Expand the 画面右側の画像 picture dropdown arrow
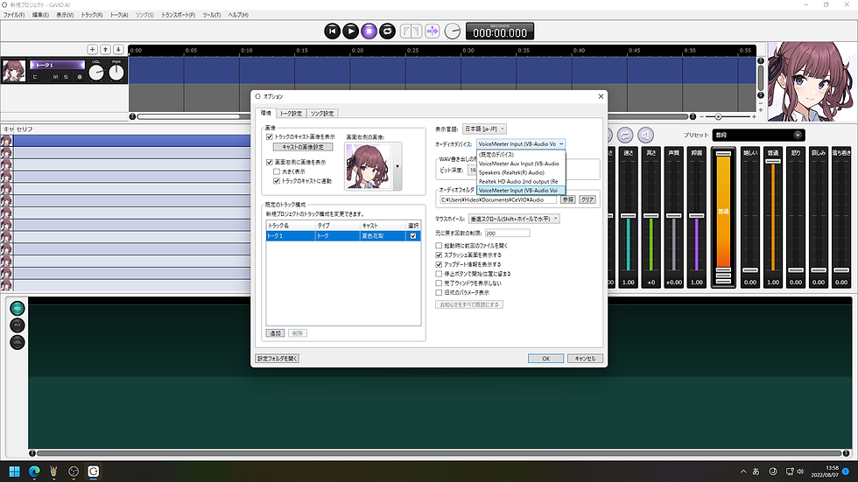858x482 pixels. click(x=397, y=167)
